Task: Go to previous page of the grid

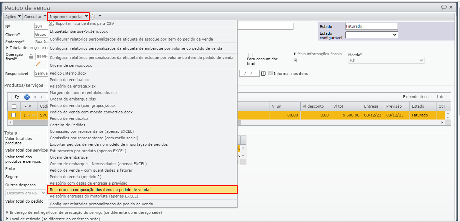Action: 41,97
